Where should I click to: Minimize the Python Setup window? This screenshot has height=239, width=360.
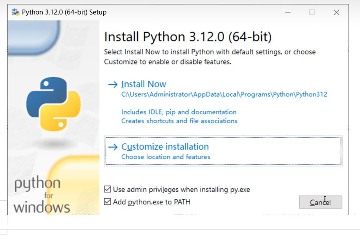[288, 12]
